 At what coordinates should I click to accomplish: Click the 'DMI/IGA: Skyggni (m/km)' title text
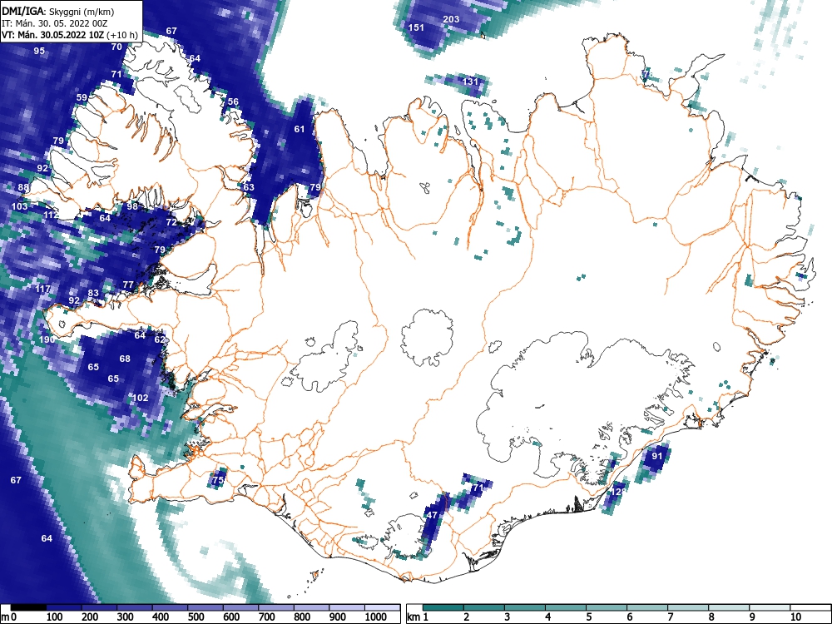point(58,11)
